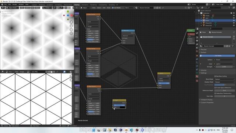Expand the Empty object row in outliner

tap(201, 16)
